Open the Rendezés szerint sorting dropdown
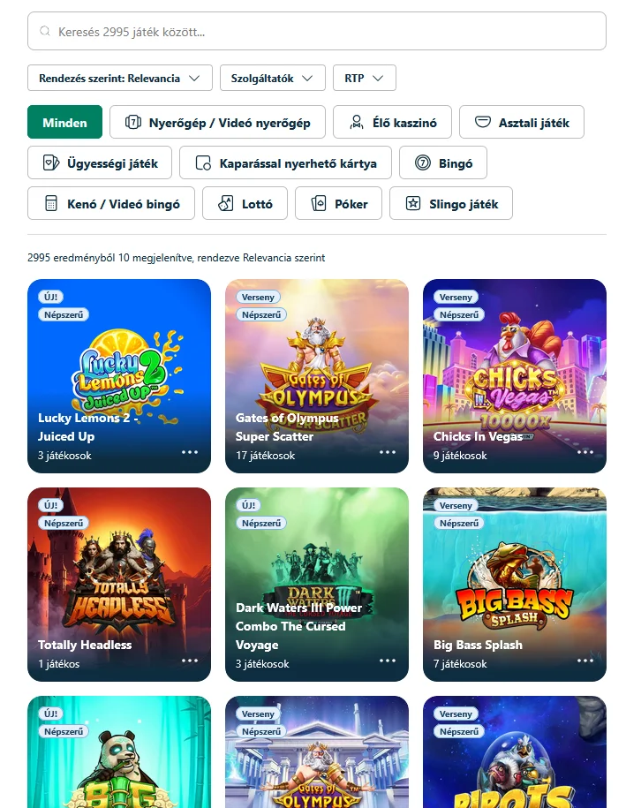The width and height of the screenshot is (626, 808). (x=119, y=77)
